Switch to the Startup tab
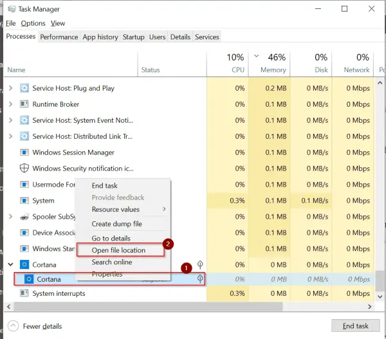 133,37
